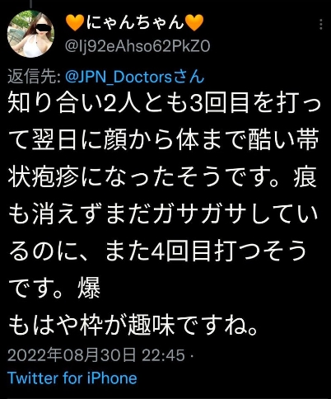This screenshot has height=399, width=331.
Task: Click the さん suffix after the mention
Action: pyautogui.click(x=189, y=77)
